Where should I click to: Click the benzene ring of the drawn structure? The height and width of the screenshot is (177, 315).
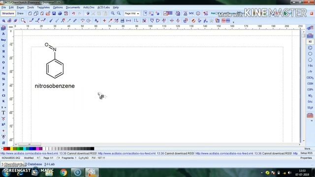point(55,69)
